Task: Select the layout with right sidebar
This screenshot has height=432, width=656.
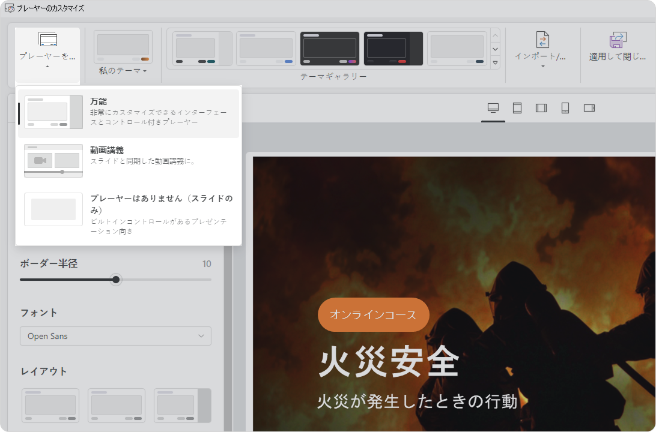Action: 183,406
